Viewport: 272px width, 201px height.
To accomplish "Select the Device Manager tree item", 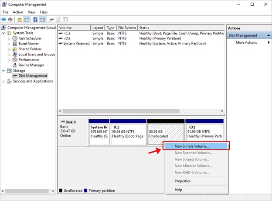I will (31, 65).
